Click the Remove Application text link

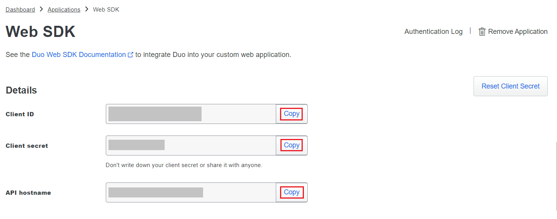517,32
